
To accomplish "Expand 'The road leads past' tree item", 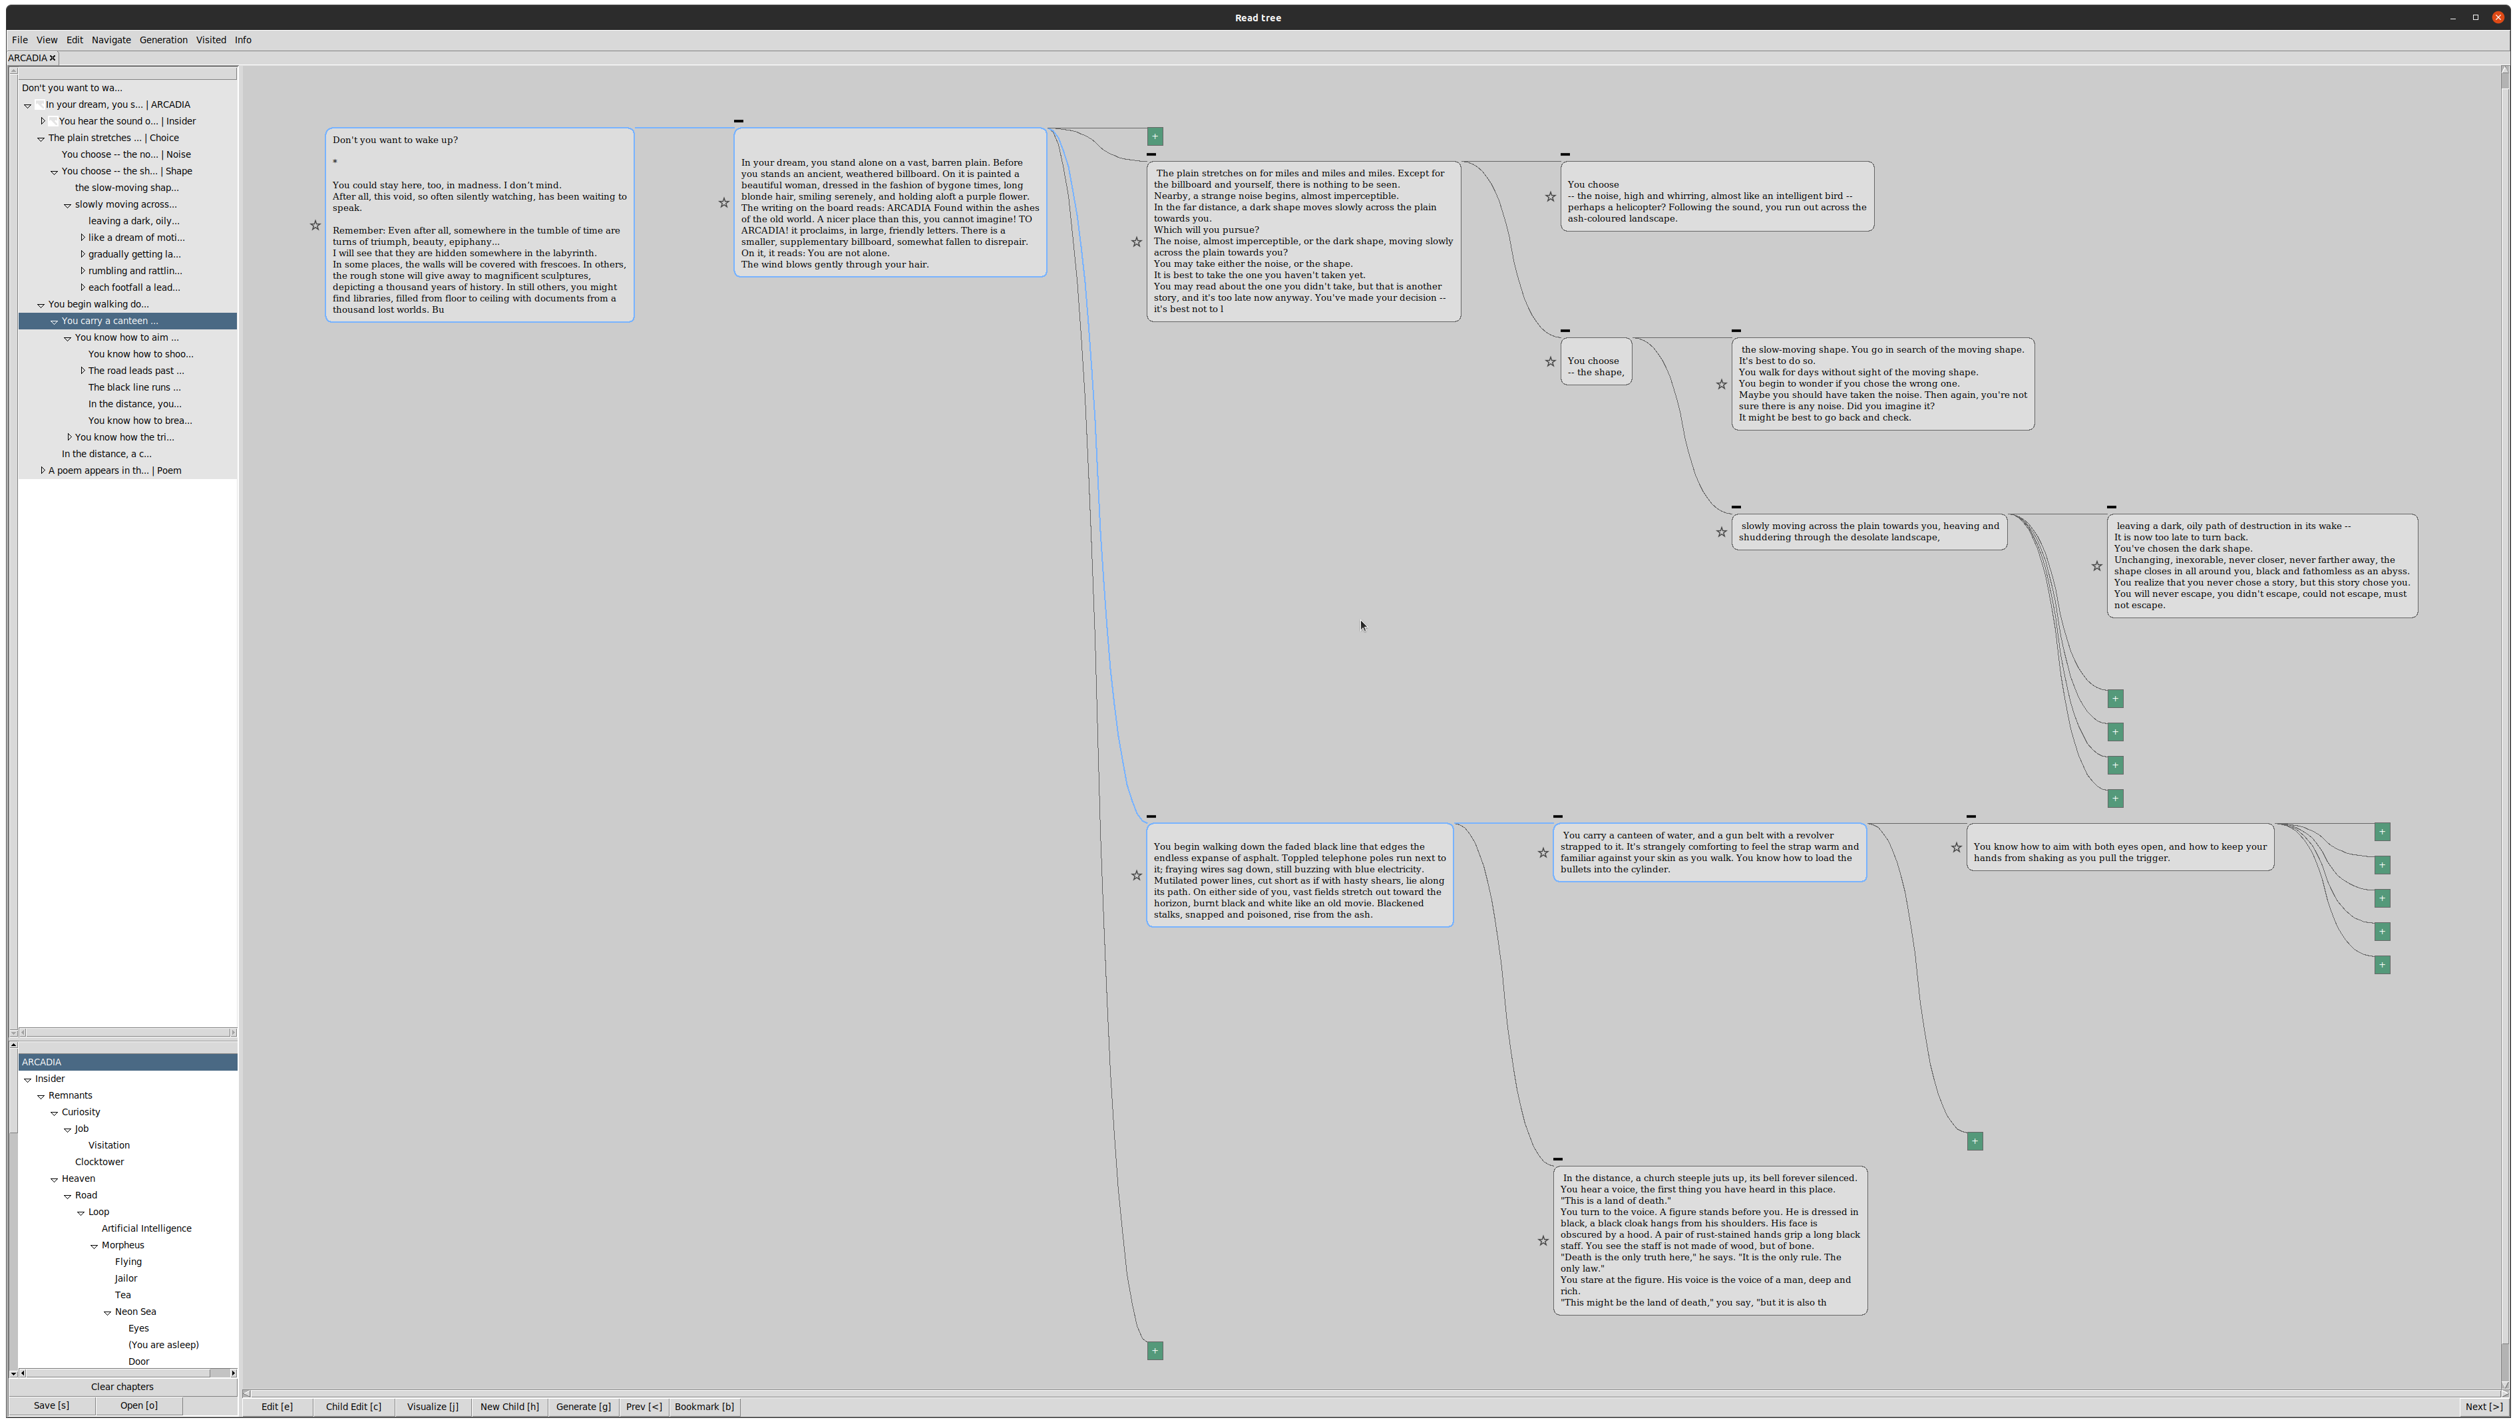I will pos(82,371).
